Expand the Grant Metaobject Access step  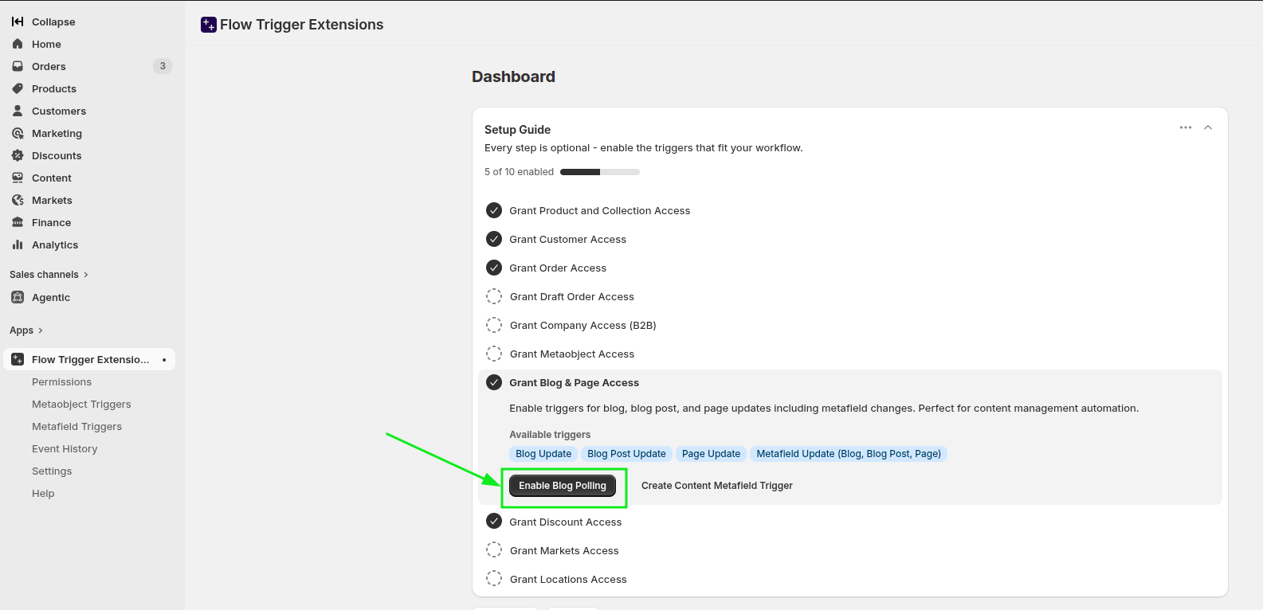click(572, 354)
